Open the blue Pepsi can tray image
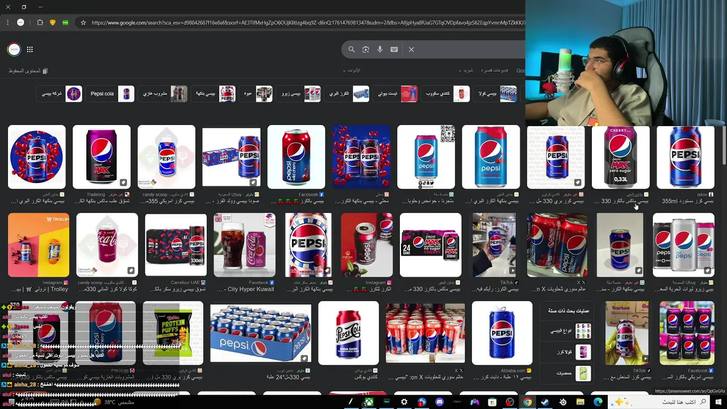Image resolution: width=727 pixels, height=409 pixels. tap(261, 333)
